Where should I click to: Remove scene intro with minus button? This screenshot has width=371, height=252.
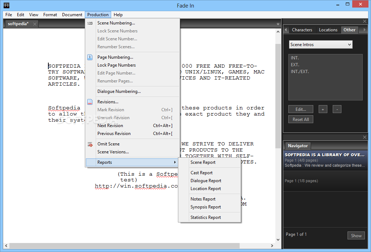pyautogui.click(x=337, y=109)
